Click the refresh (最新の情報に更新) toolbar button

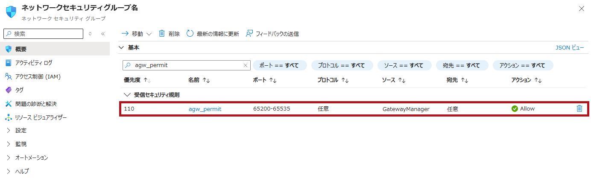(213, 34)
